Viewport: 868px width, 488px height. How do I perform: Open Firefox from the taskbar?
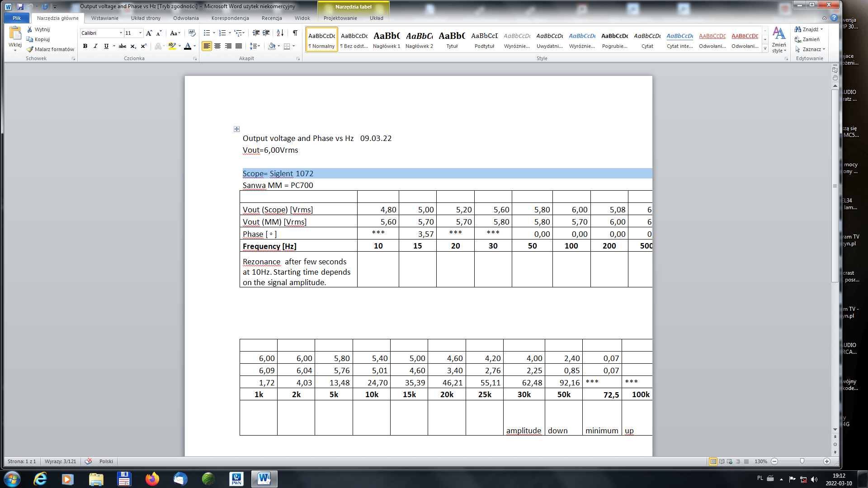pyautogui.click(x=152, y=479)
